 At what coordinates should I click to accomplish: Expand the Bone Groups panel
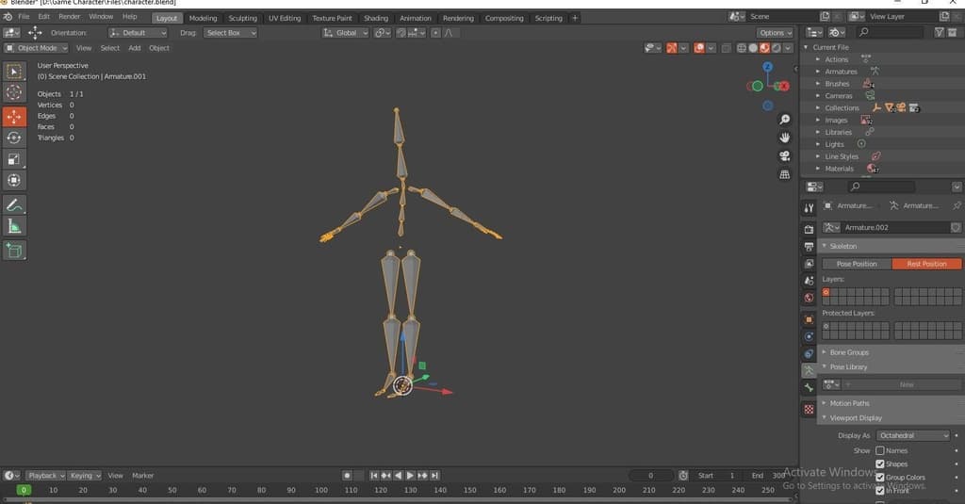tap(849, 352)
